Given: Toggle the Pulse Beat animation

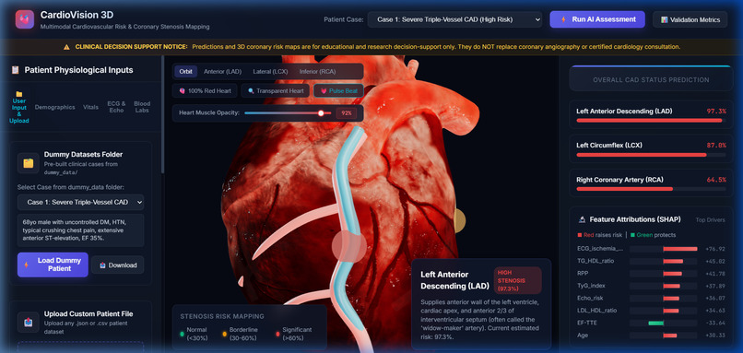Looking at the screenshot, I should click(338, 91).
